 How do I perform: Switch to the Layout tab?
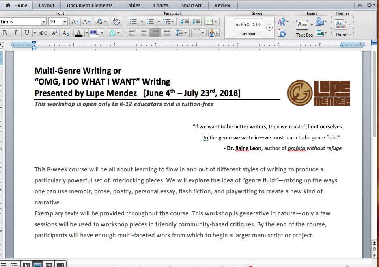click(47, 5)
